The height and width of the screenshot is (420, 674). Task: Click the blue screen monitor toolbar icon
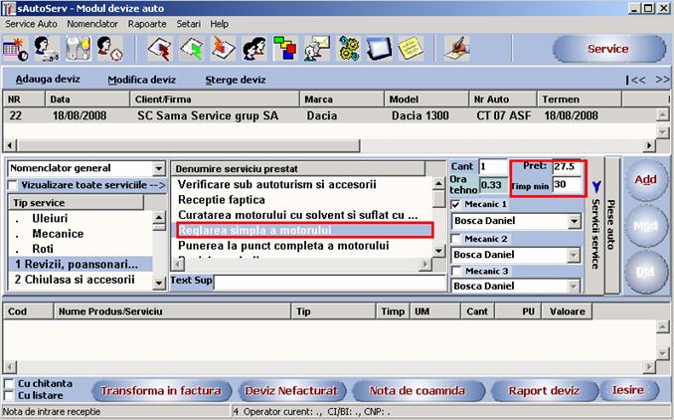pyautogui.click(x=378, y=49)
